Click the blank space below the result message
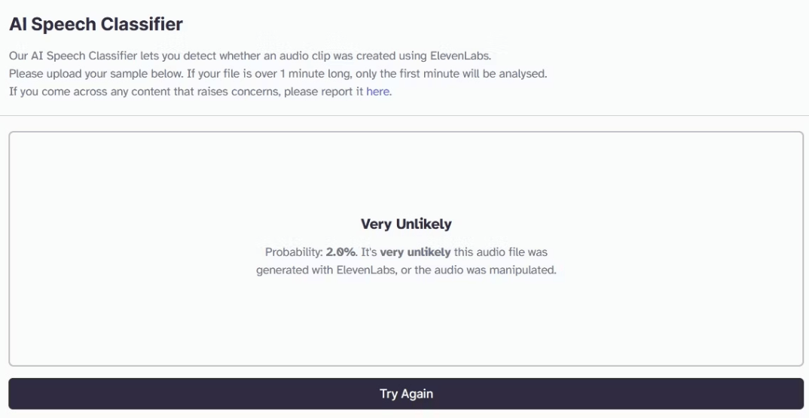Image resolution: width=809 pixels, height=418 pixels. coord(406,320)
